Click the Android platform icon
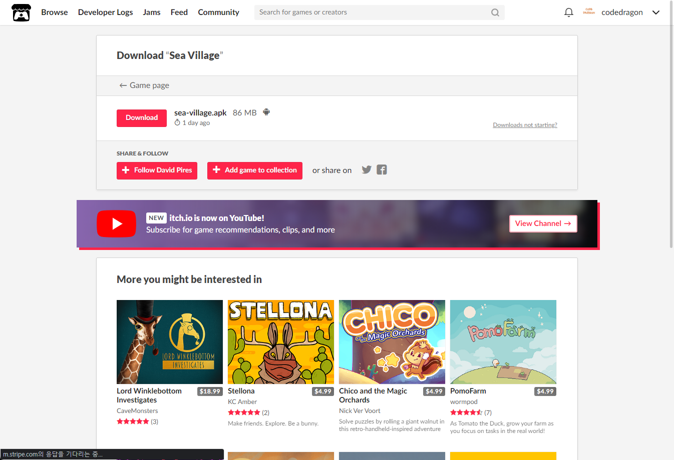 [x=266, y=112]
